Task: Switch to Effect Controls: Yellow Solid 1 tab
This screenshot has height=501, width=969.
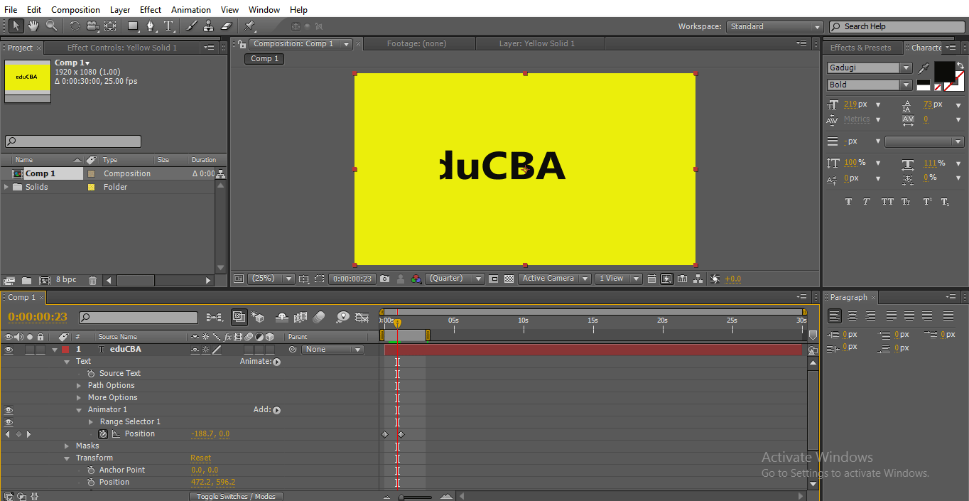Action: click(122, 48)
